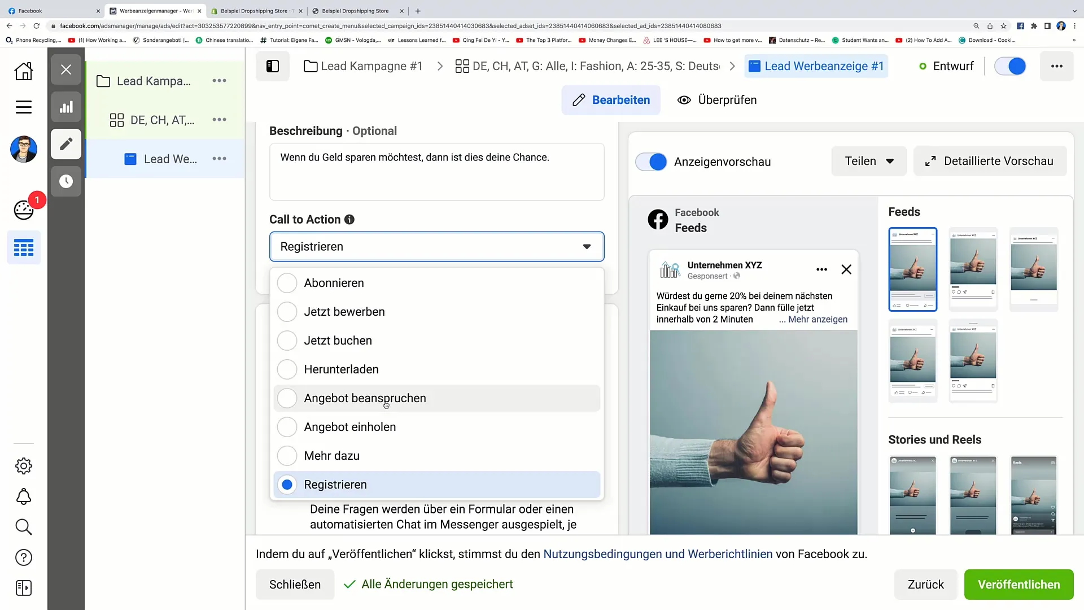This screenshot has height=610, width=1084.
Task: Click the settings gear icon in sidebar
Action: pos(24,466)
